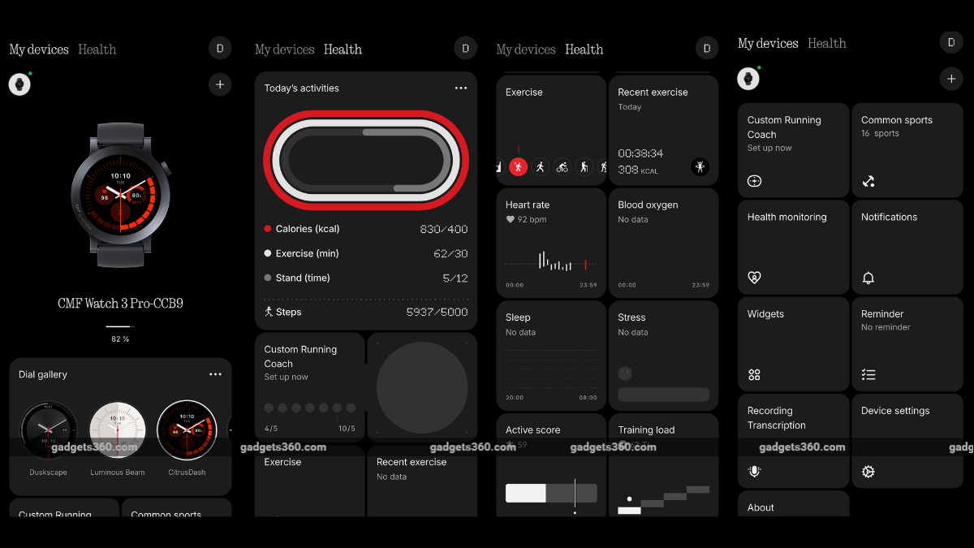Viewport: 974px width, 548px height.
Task: Click the small watch icon above the Custom Running Coach card
Action: pyautogui.click(x=748, y=79)
